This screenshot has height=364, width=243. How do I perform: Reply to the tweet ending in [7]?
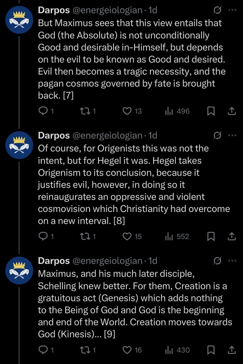[46, 111]
